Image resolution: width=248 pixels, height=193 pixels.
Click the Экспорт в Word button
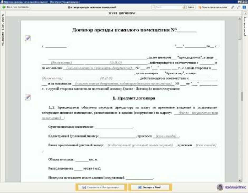tap(150, 187)
